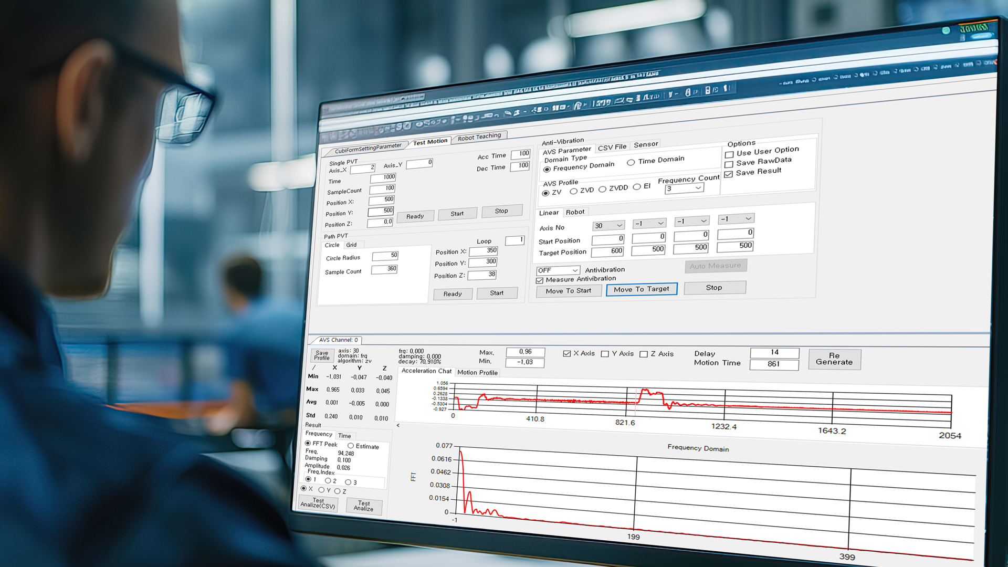Viewport: 1008px width, 567px height.
Task: Click Ready in the Path PVT section
Action: (x=453, y=294)
